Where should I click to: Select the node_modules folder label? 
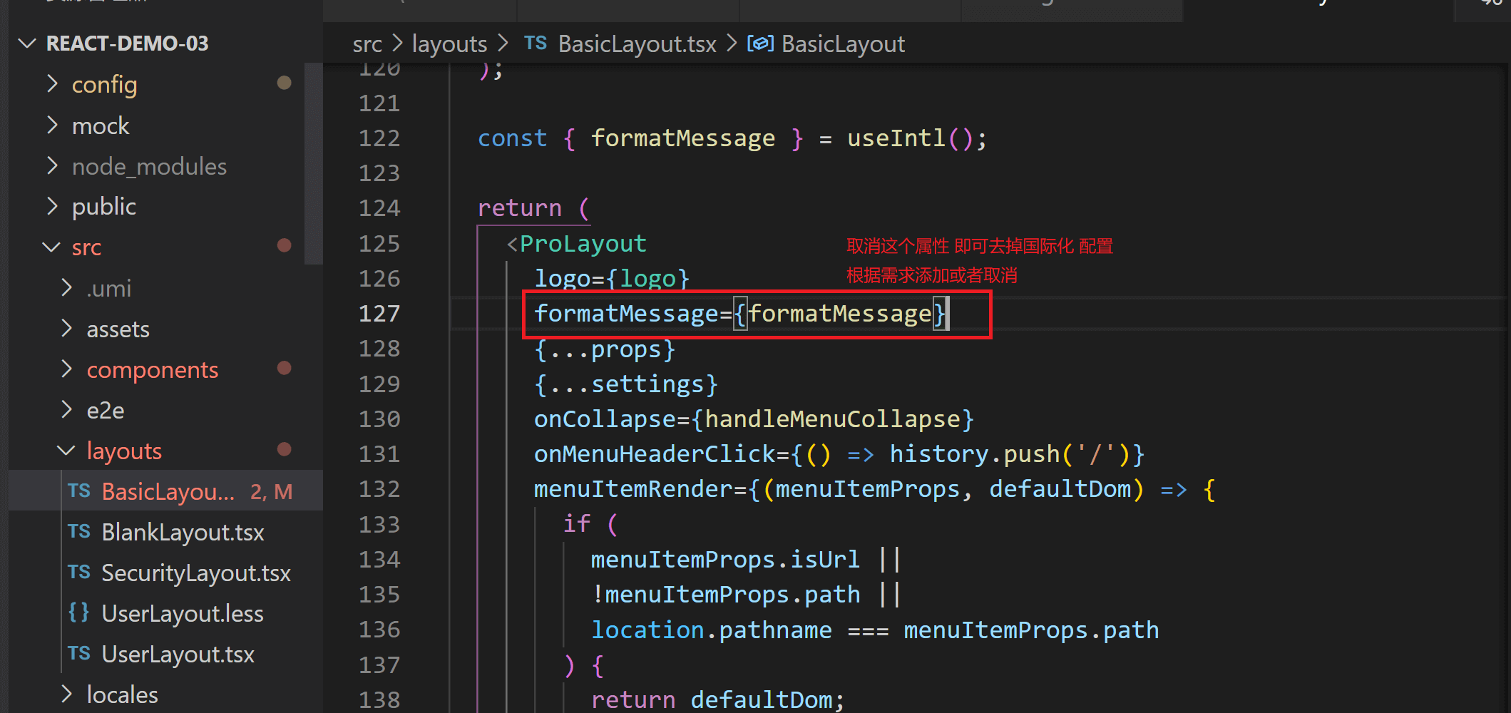tap(149, 167)
